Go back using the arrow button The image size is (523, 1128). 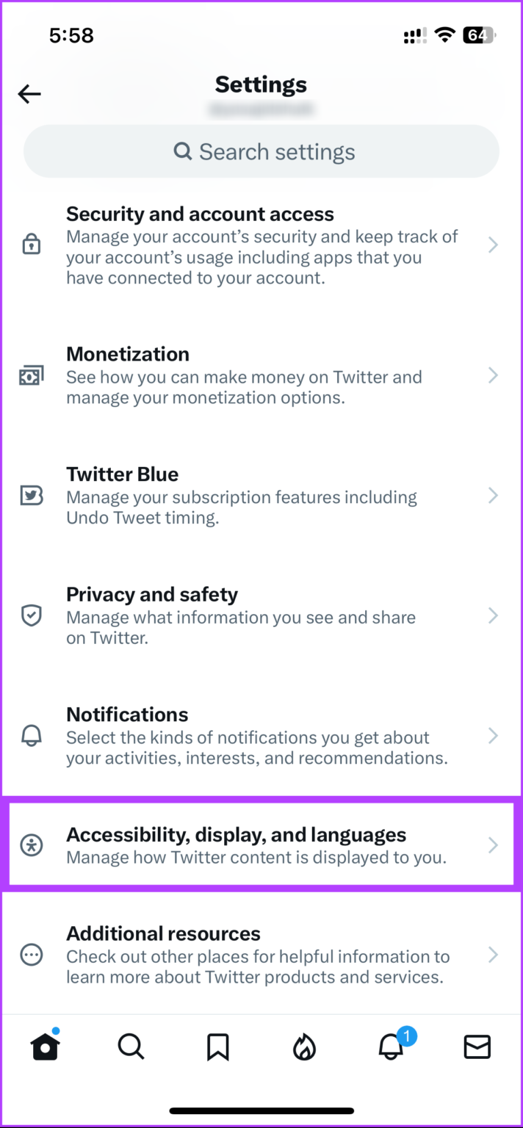click(29, 93)
